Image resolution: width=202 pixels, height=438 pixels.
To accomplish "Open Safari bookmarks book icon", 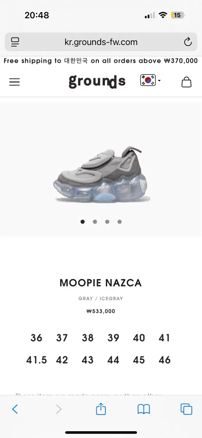I will (144, 409).
